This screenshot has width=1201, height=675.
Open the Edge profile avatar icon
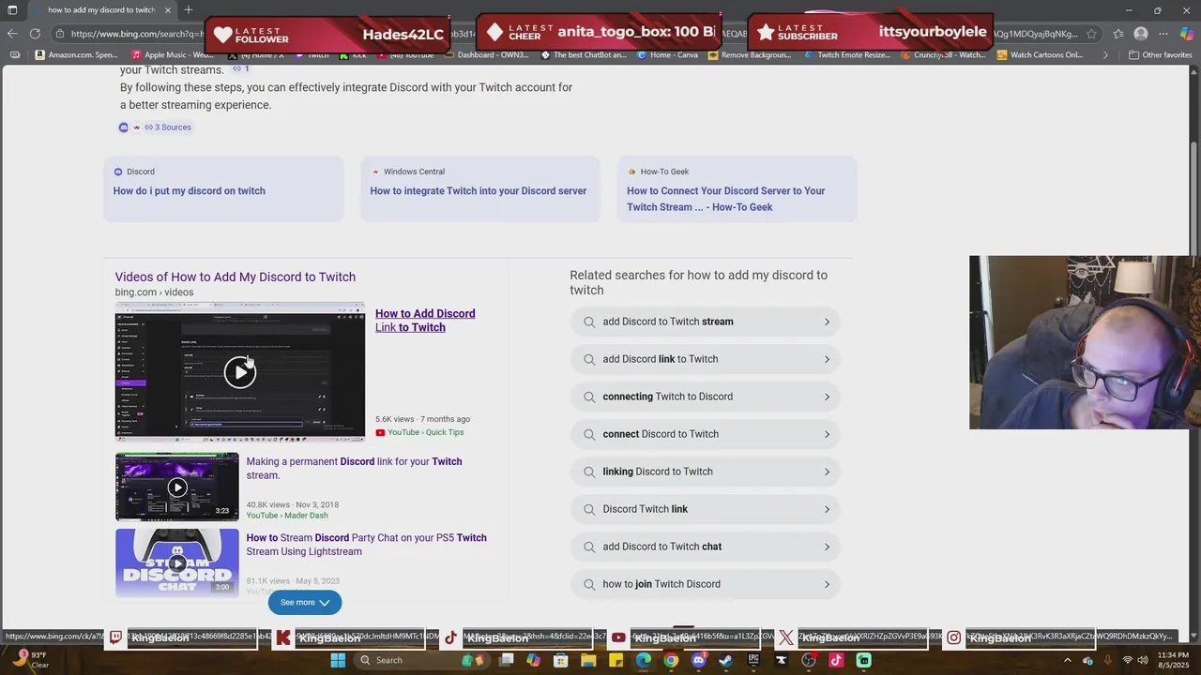[1141, 34]
